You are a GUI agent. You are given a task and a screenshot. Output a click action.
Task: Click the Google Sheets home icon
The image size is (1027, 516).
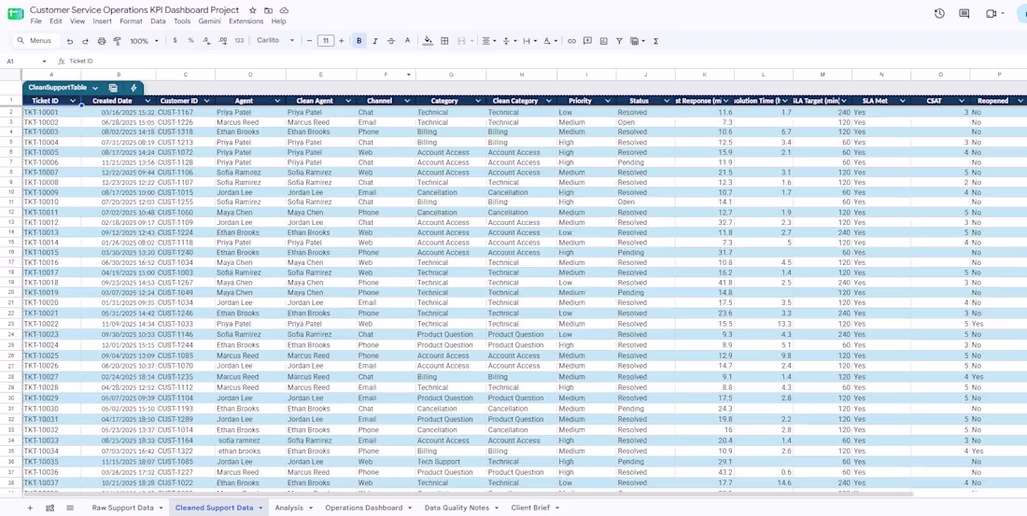15,14
